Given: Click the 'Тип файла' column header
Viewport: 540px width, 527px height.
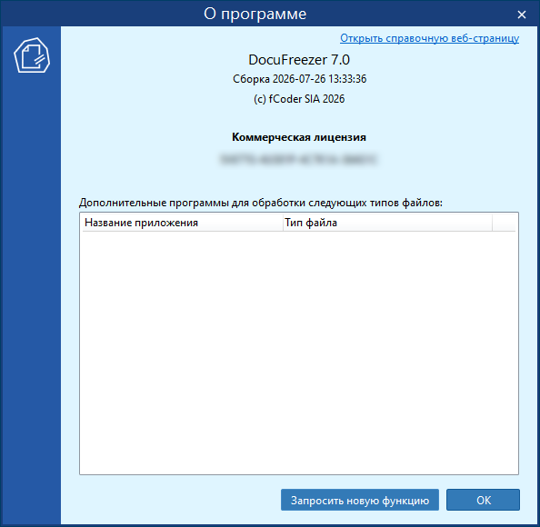Looking at the screenshot, I should pos(387,223).
